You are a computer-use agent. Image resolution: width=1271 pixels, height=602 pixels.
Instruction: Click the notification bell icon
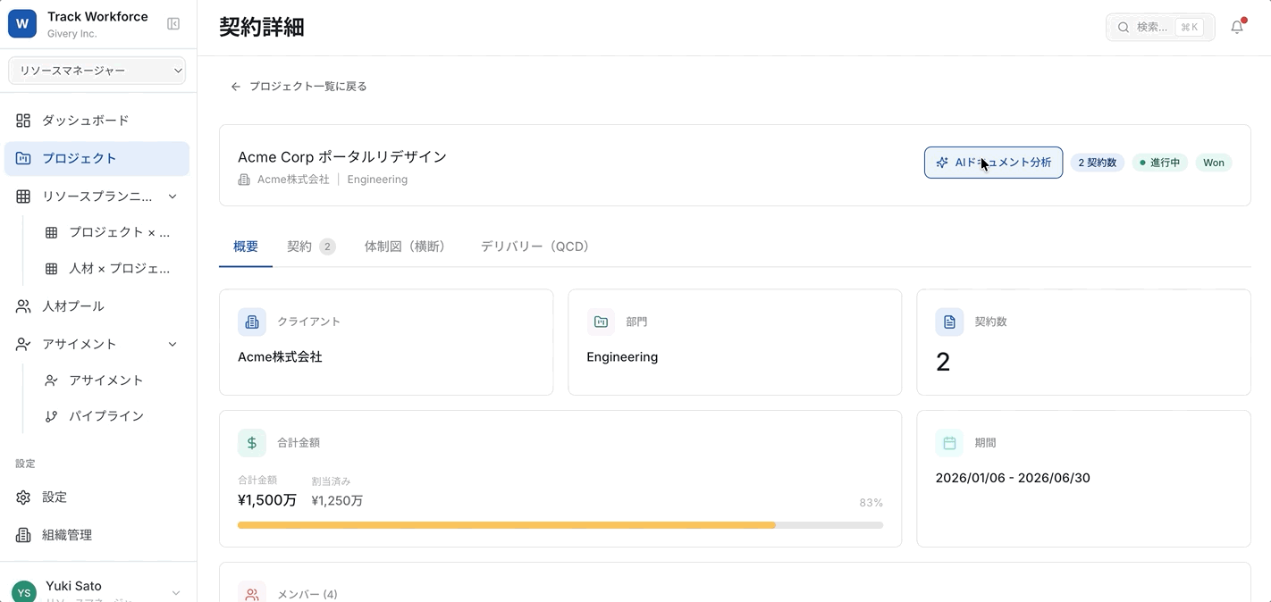(x=1237, y=27)
